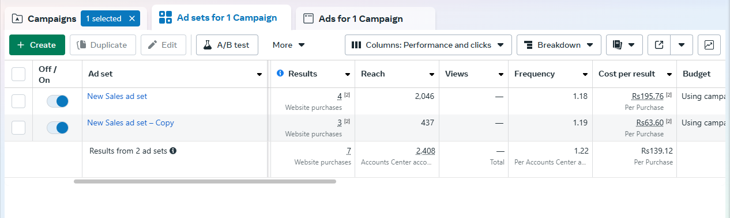Image resolution: width=730 pixels, height=218 pixels.
Task: Expand the Breakdown dropdown
Action: click(x=559, y=45)
